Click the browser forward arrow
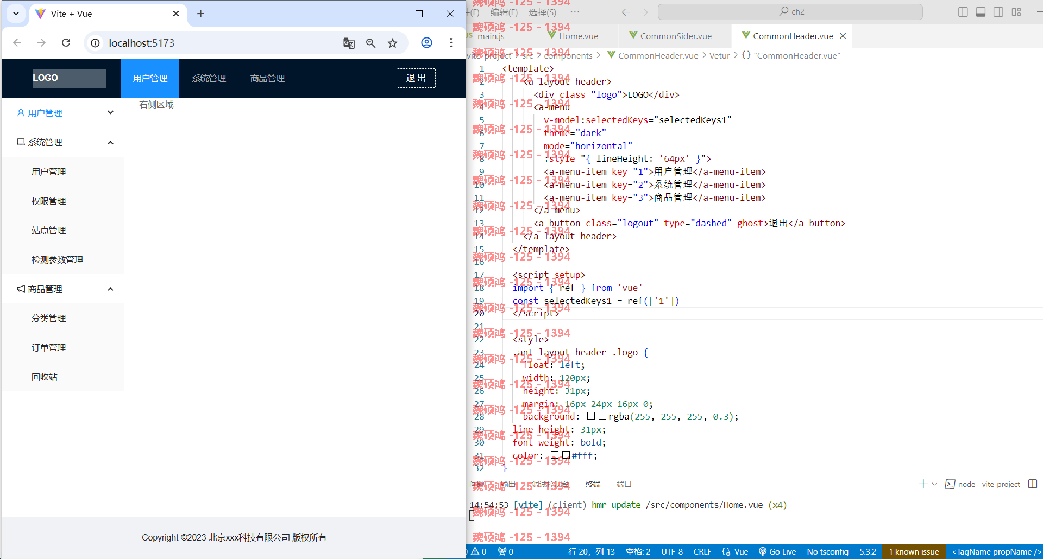Image resolution: width=1043 pixels, height=559 pixels. (42, 43)
